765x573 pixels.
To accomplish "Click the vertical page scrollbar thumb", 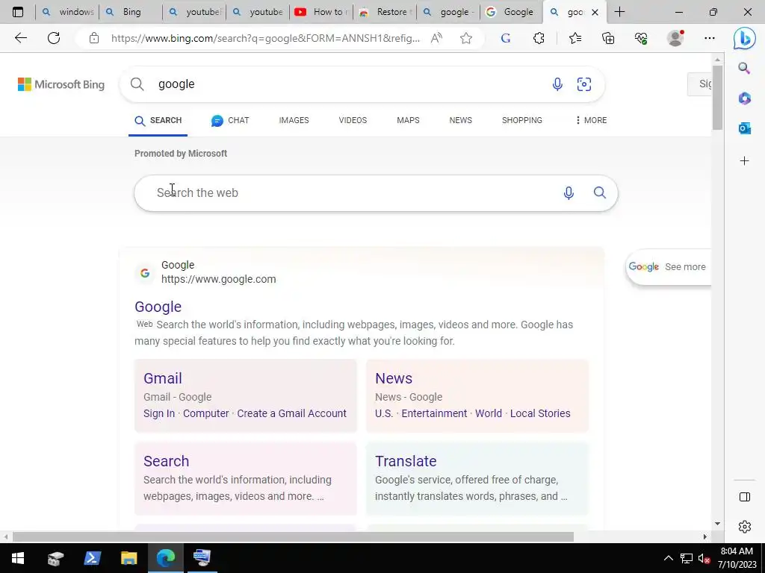I will click(x=717, y=97).
